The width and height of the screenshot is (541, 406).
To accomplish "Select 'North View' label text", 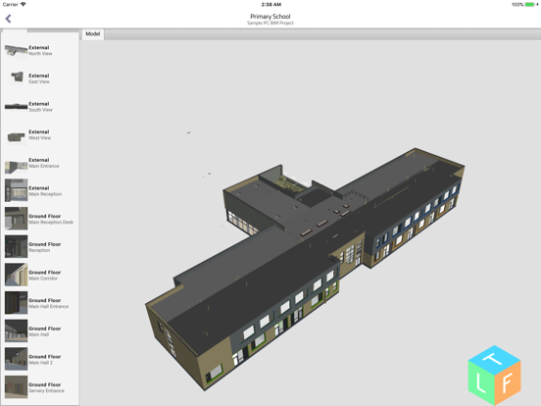I will tap(40, 54).
